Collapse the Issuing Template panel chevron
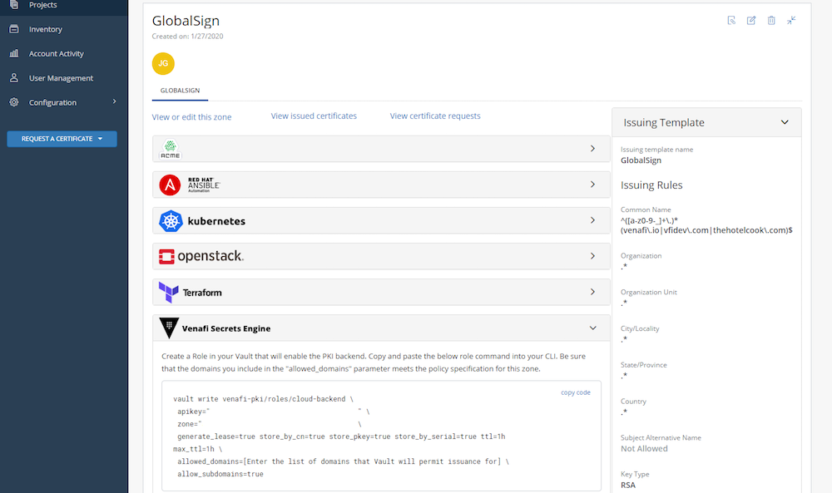This screenshot has width=832, height=493. point(785,122)
